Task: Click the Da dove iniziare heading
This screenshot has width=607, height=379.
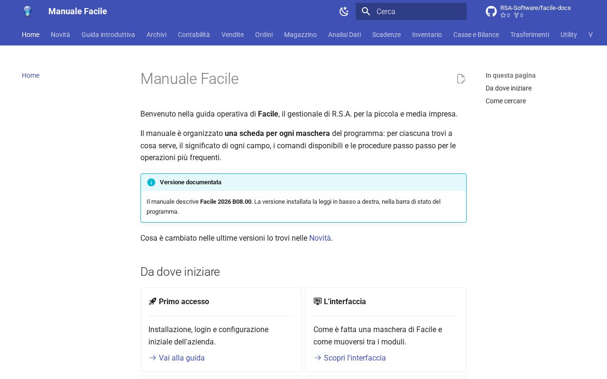Action: coord(180,272)
